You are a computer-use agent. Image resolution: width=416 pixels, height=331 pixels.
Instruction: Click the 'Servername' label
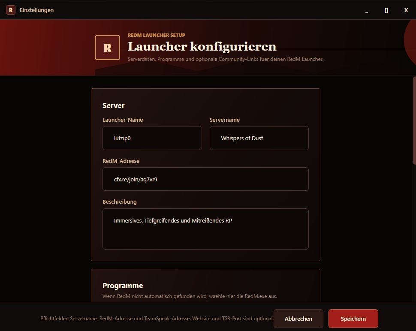[x=224, y=120]
